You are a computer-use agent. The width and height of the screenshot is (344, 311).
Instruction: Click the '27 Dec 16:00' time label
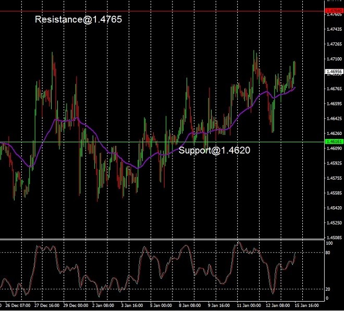coord(47,305)
